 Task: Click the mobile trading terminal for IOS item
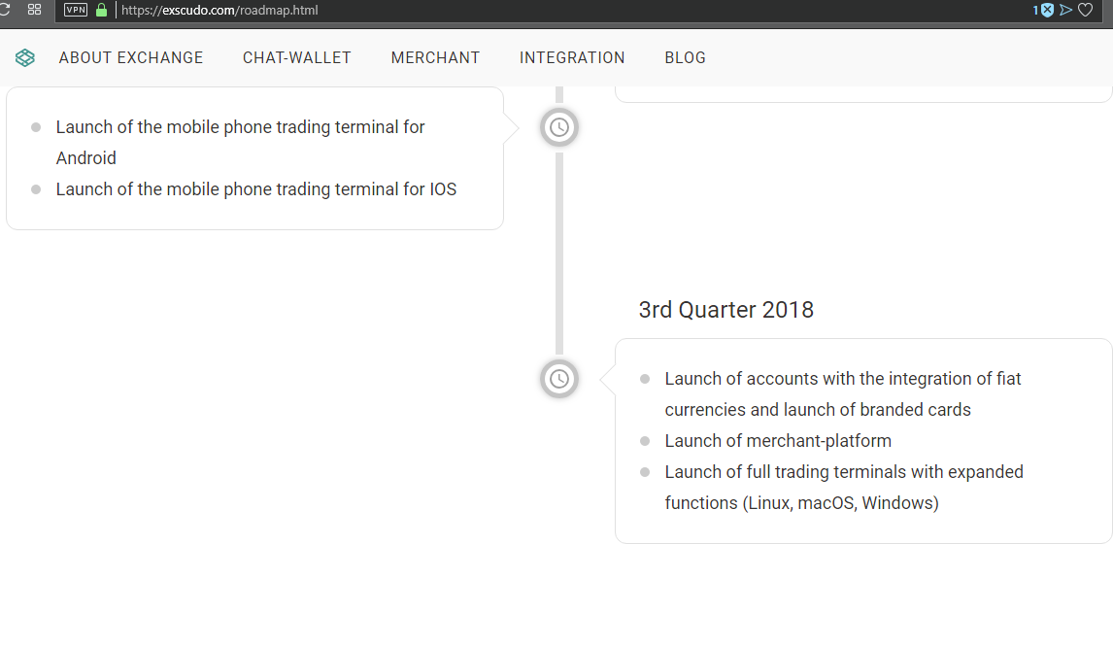(x=256, y=189)
